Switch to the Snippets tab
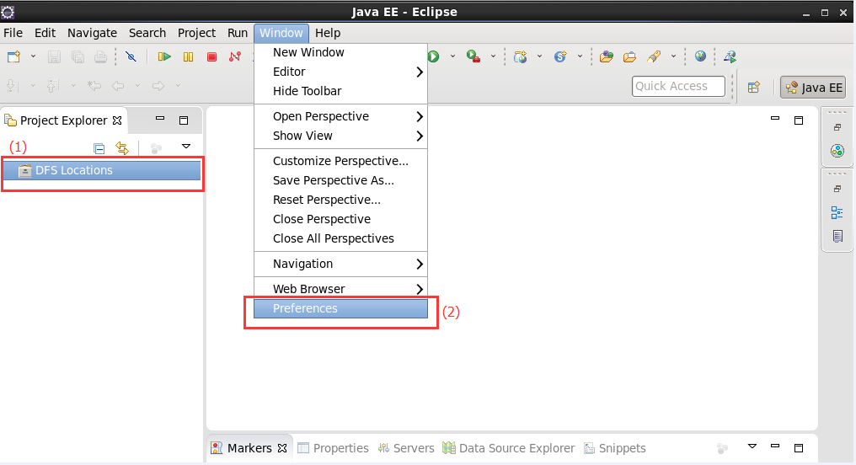 [x=615, y=448]
